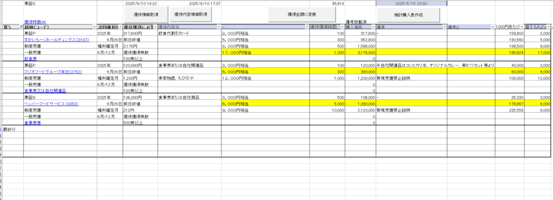Follow the ペッパーフードサービス(3053) link

(x=51, y=104)
